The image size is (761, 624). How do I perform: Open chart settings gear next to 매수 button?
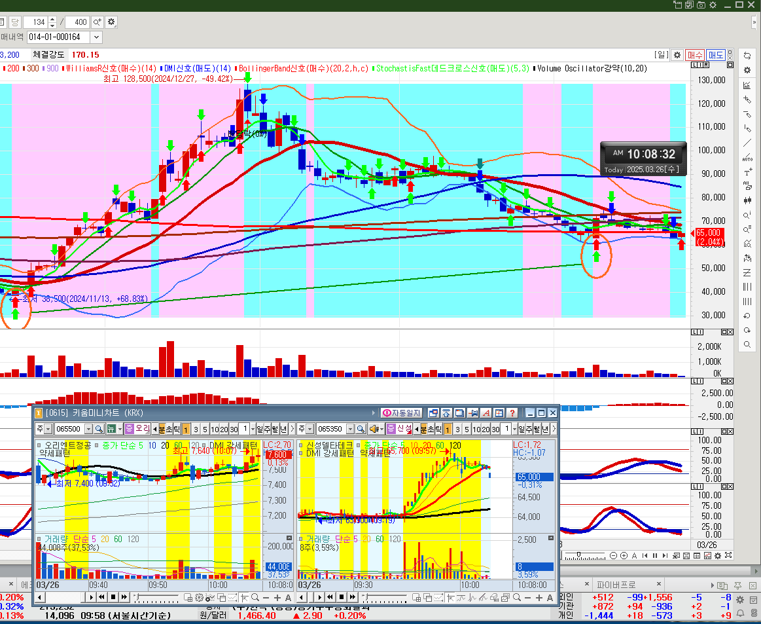click(677, 56)
